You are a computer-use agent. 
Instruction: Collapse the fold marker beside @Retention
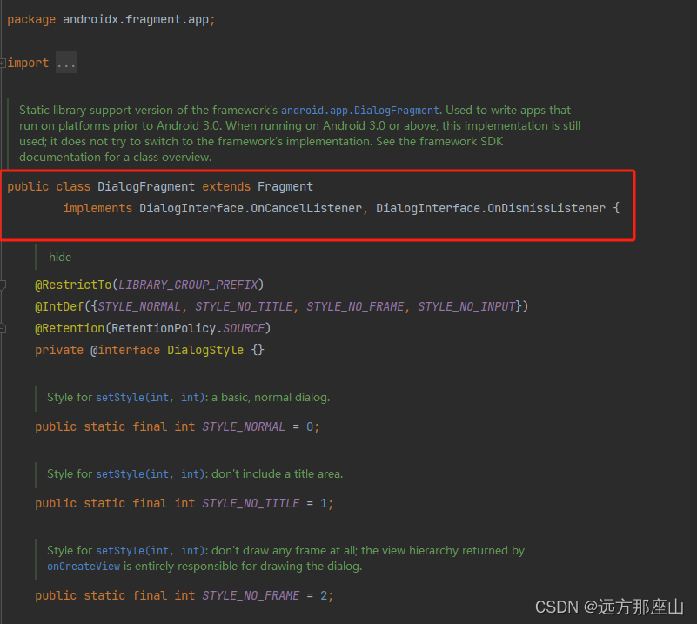pyautogui.click(x=3, y=328)
